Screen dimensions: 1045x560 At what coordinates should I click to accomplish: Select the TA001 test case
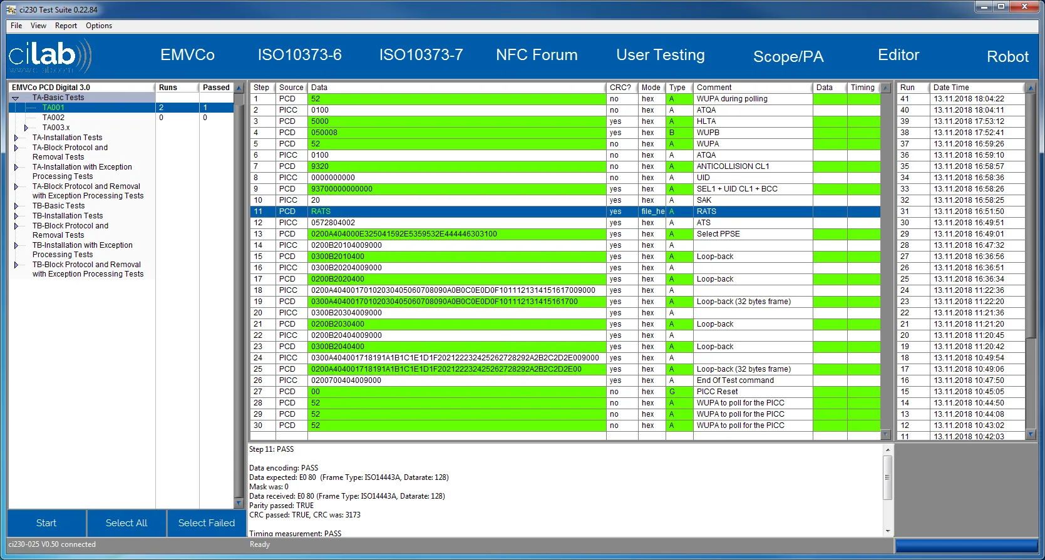(53, 108)
